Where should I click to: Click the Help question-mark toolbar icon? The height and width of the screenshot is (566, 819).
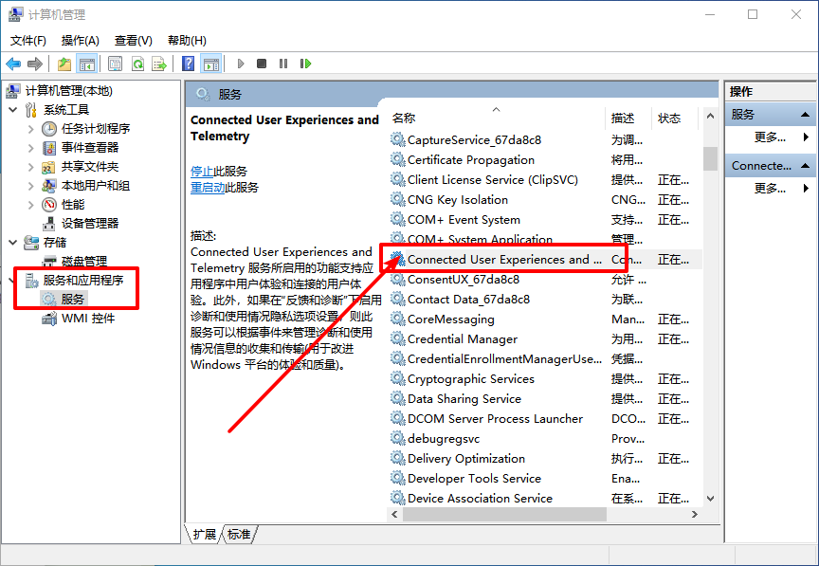tap(188, 64)
